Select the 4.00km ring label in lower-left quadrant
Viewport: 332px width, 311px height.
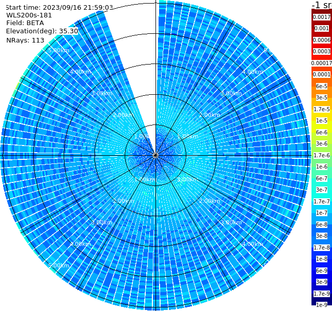[80, 244]
